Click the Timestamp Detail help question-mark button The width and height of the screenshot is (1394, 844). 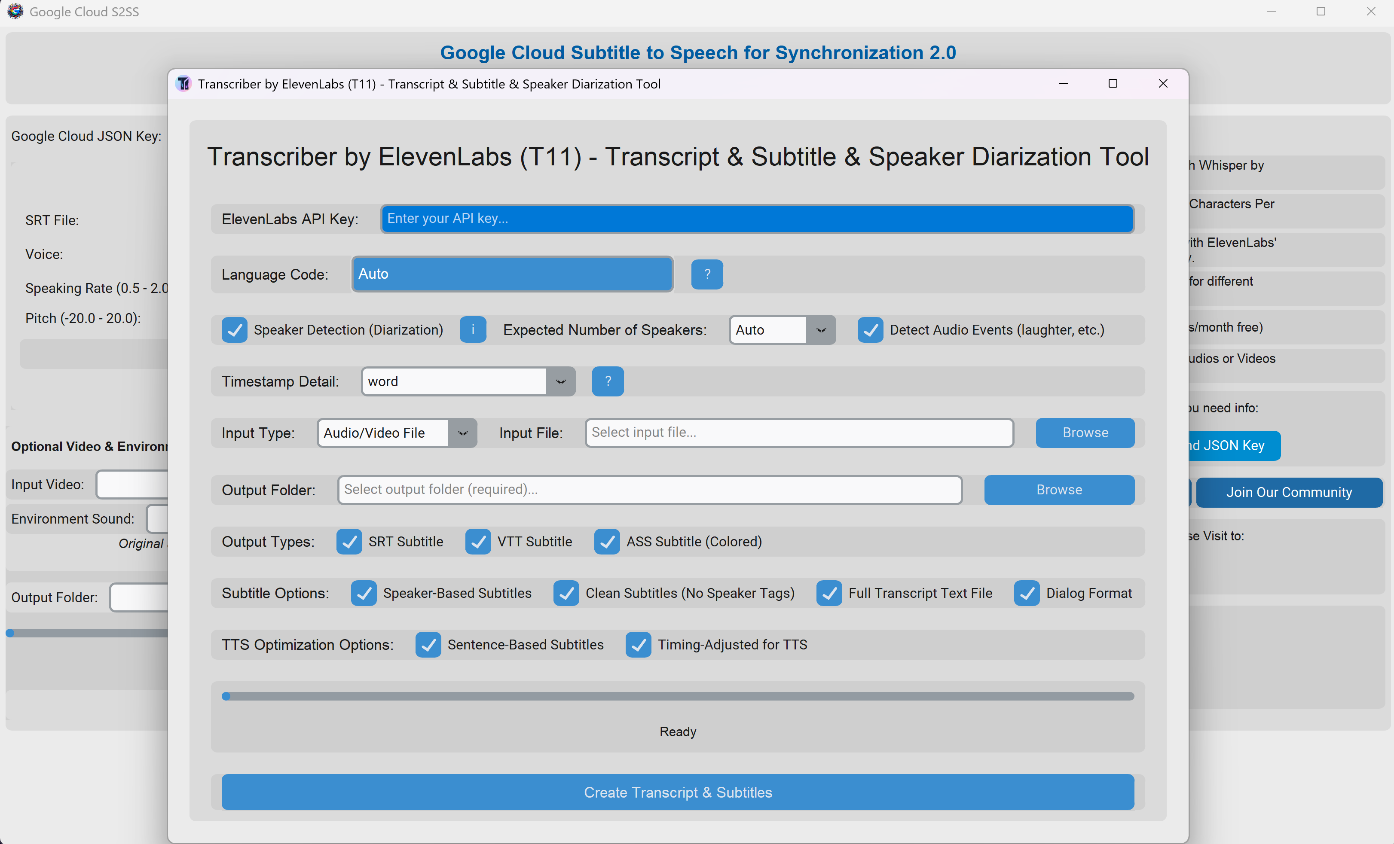pos(608,381)
